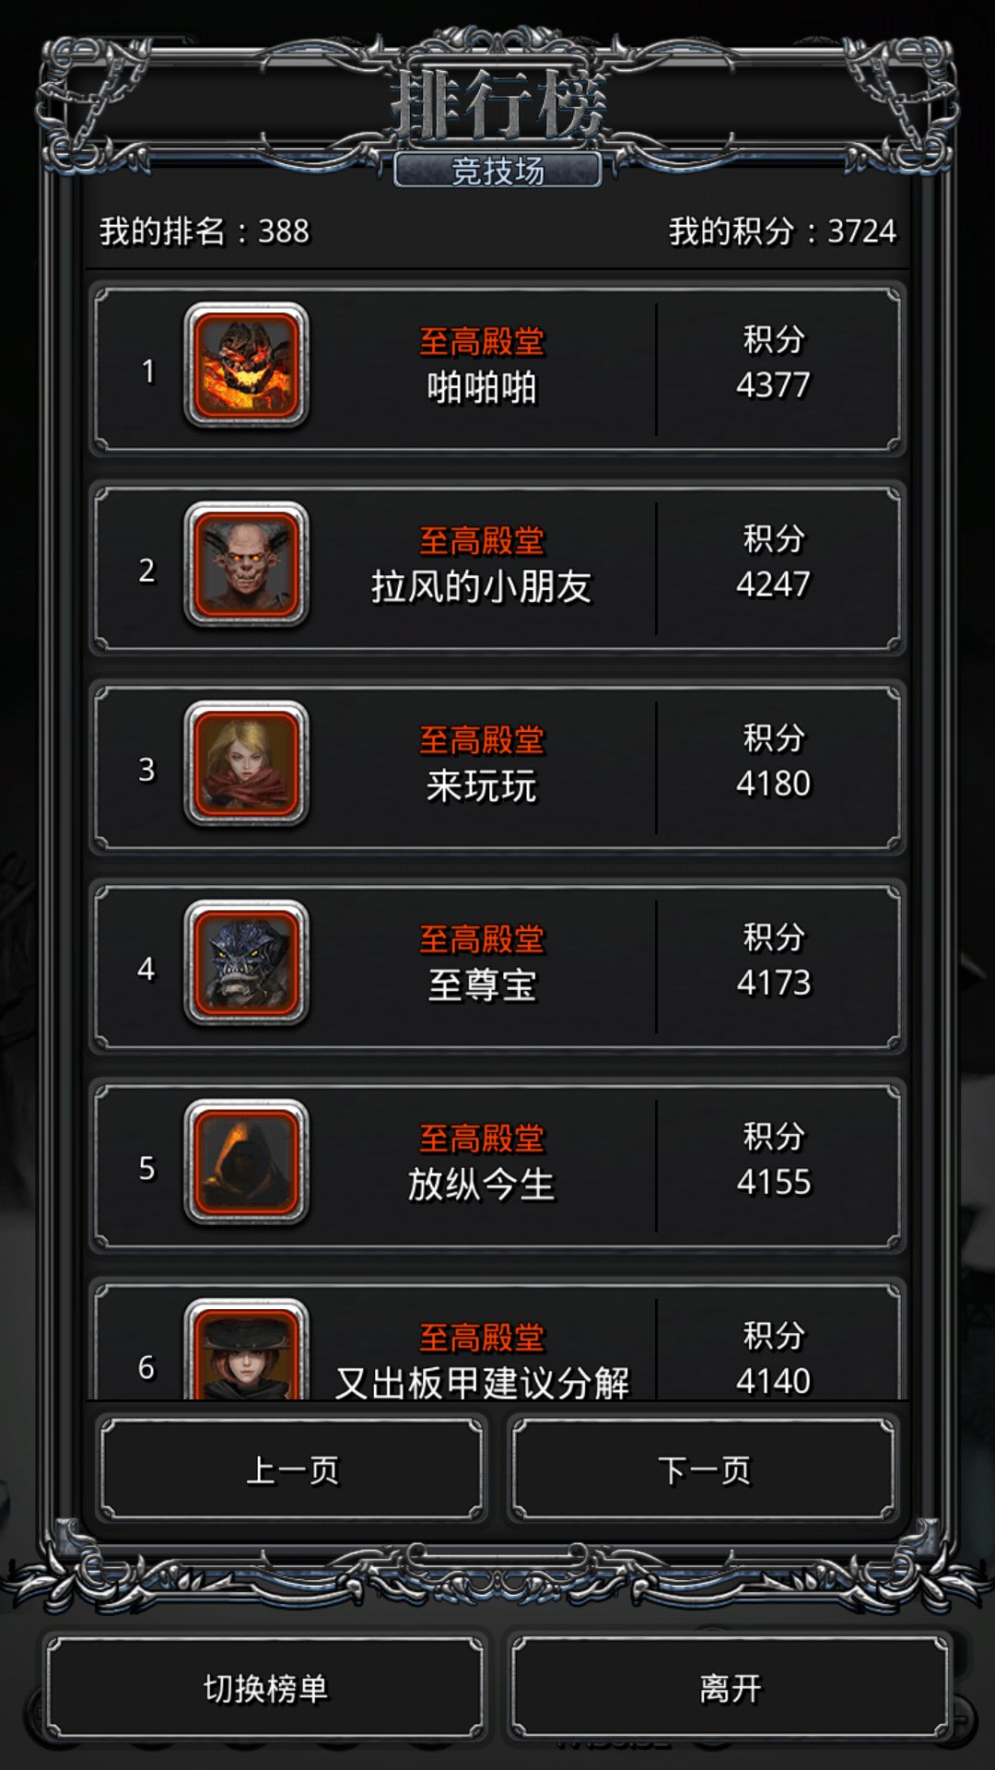Image resolution: width=995 pixels, height=1770 pixels.
Task: Select player 又出板甲建议分解 entry
Action: click(482, 1383)
